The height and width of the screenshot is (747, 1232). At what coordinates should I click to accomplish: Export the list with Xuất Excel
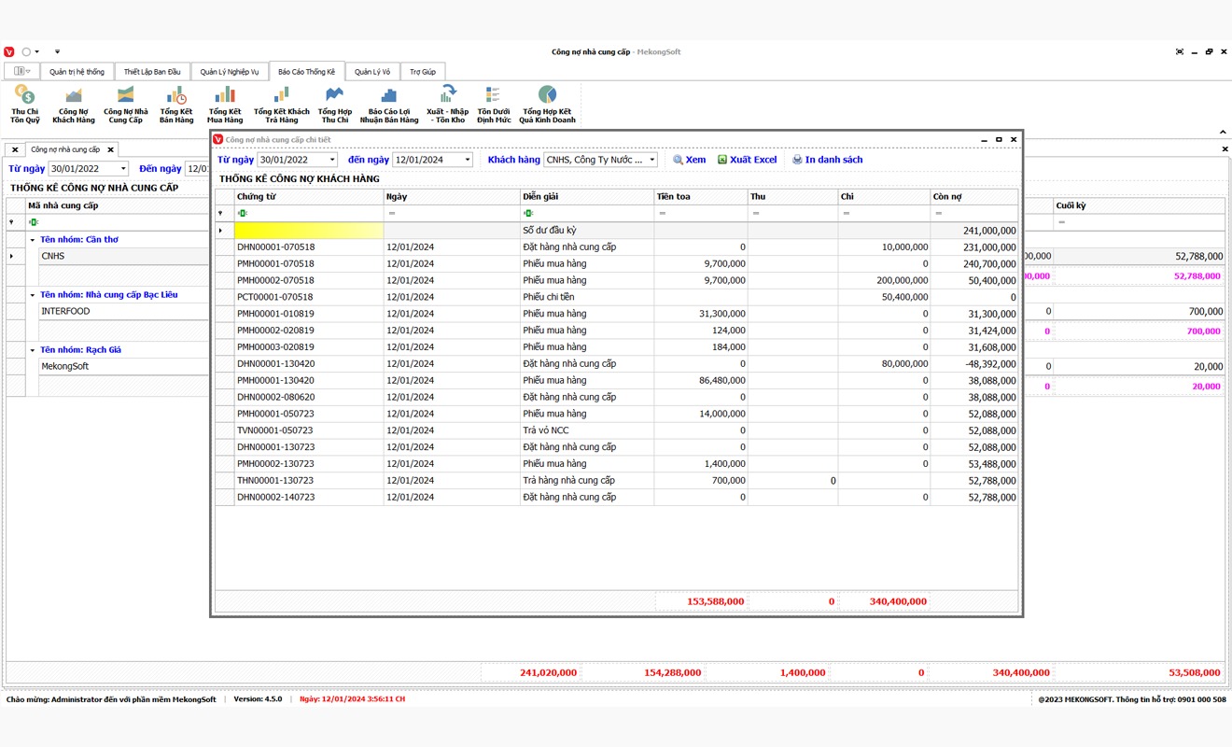[747, 160]
